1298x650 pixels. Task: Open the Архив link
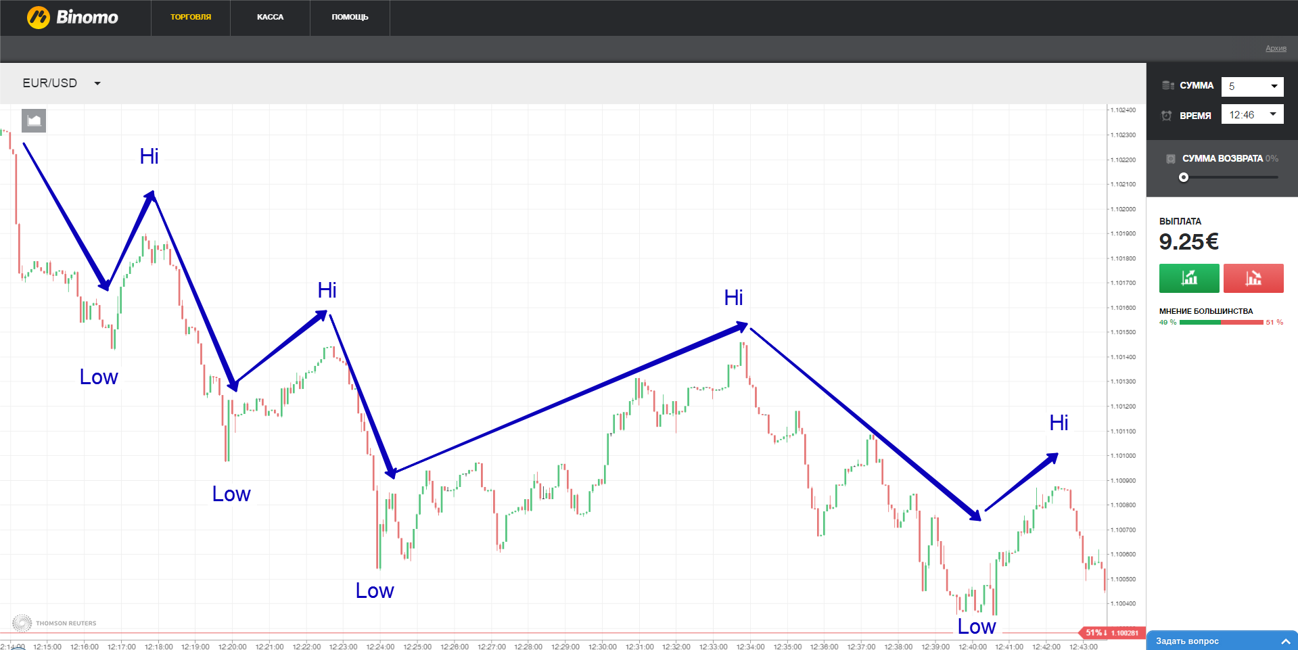click(x=1276, y=49)
